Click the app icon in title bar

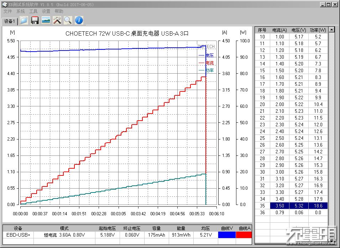coord(5,4)
